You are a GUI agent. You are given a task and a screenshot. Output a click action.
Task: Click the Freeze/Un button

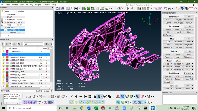(168, 48)
